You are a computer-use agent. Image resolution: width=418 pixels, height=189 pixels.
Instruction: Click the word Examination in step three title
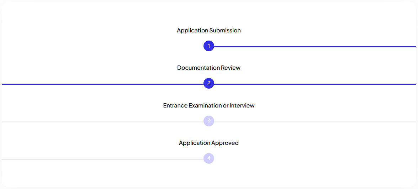[205, 105]
